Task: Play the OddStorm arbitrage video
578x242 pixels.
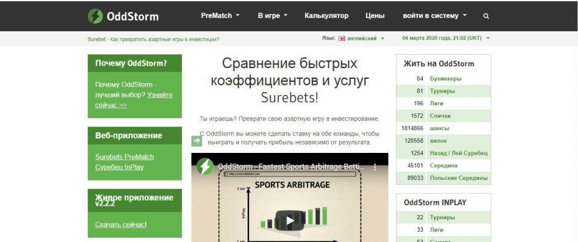Action: [x=290, y=220]
